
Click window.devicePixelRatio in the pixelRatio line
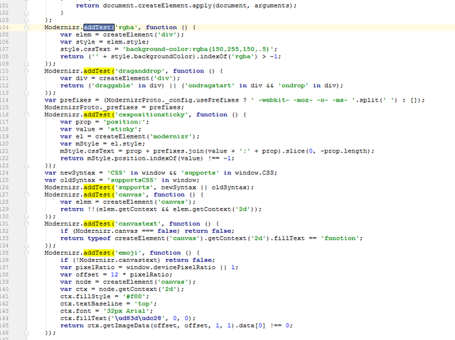[171, 268]
